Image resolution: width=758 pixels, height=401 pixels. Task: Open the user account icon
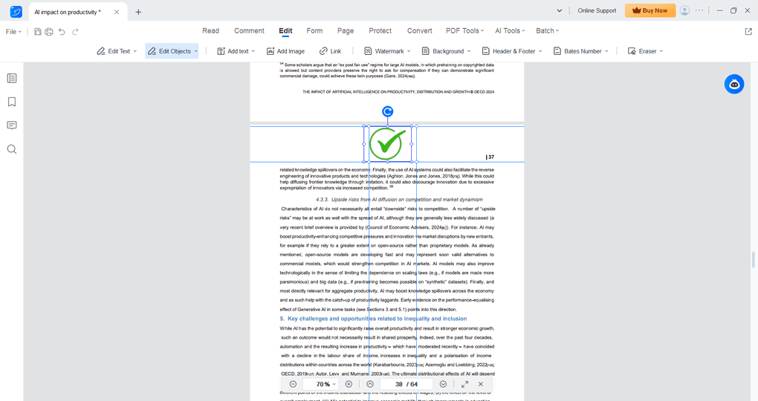(684, 10)
